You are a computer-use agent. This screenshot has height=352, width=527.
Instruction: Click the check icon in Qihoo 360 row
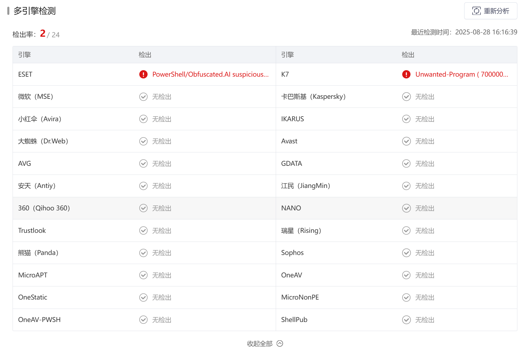click(143, 208)
